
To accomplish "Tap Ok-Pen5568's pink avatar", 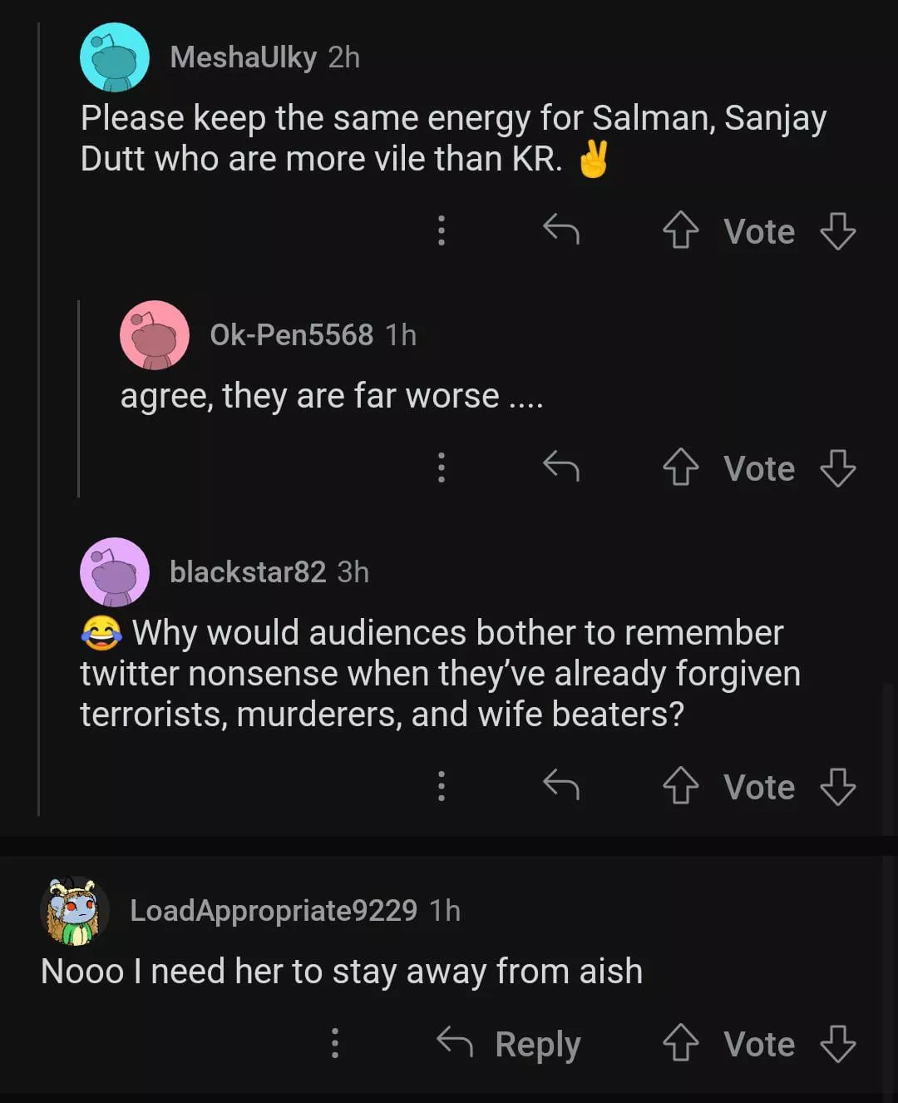I will point(155,335).
